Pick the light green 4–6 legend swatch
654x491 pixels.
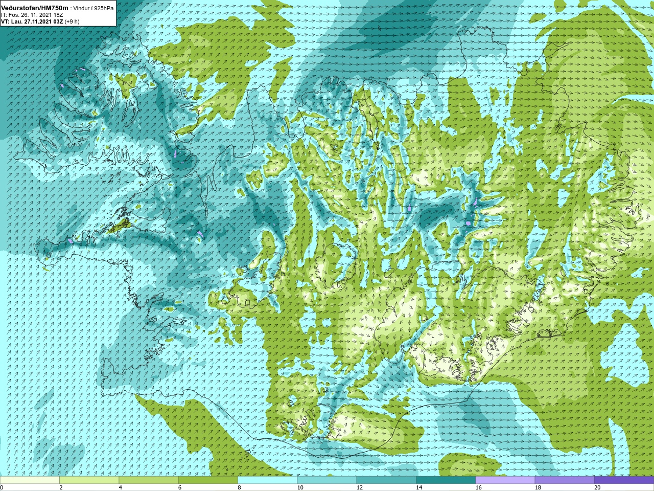[148, 480]
